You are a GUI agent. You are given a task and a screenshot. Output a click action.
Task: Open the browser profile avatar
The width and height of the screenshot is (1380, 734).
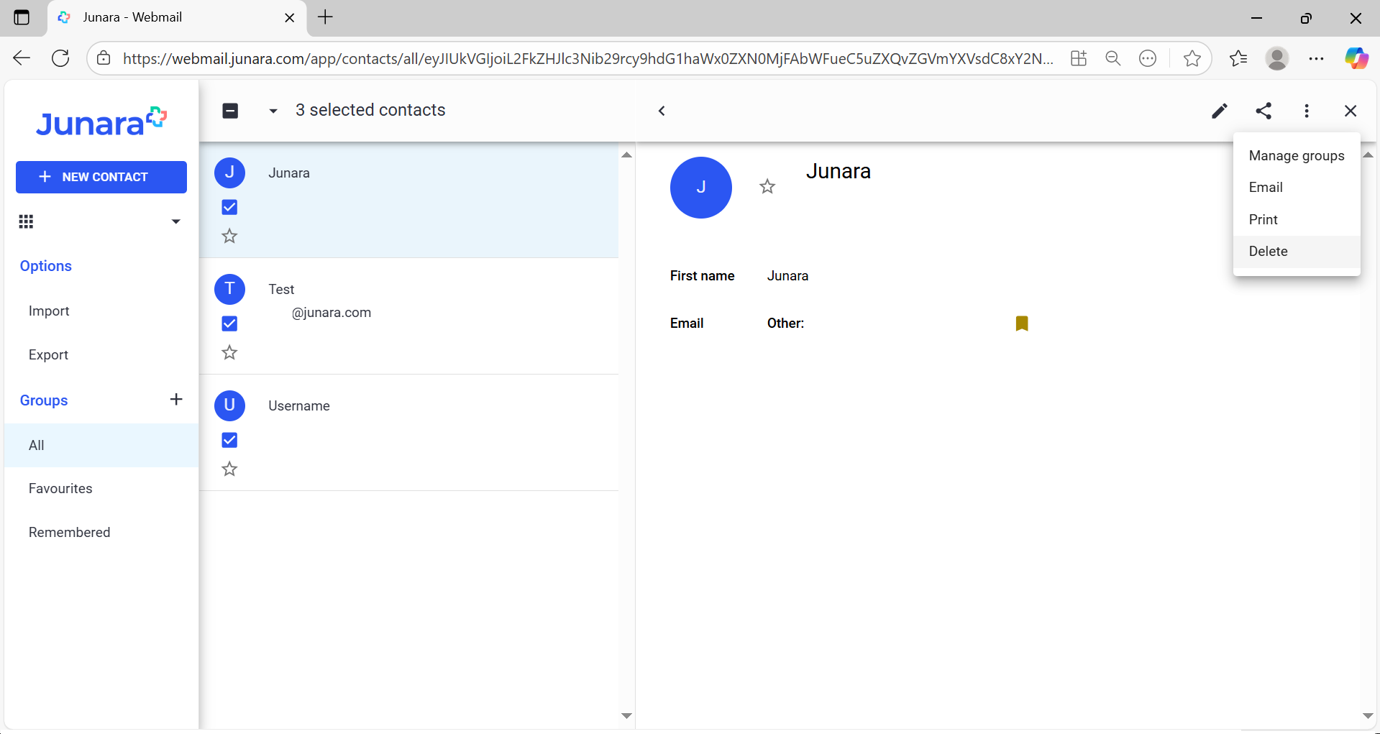pos(1277,58)
